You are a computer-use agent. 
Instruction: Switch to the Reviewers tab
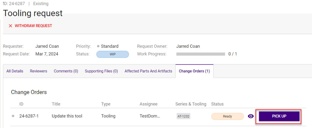coord(39,71)
